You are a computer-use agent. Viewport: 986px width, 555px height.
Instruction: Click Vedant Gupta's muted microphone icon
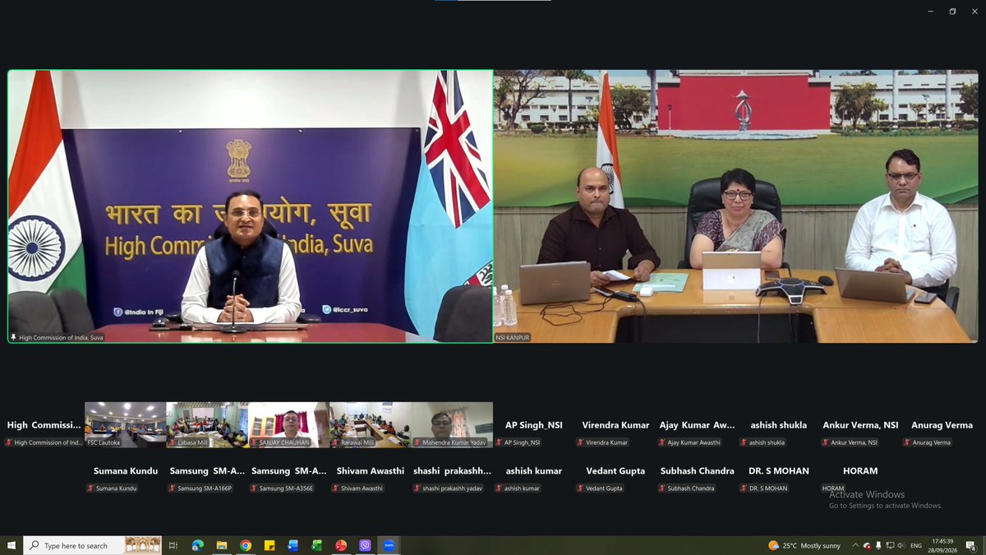pyautogui.click(x=580, y=488)
